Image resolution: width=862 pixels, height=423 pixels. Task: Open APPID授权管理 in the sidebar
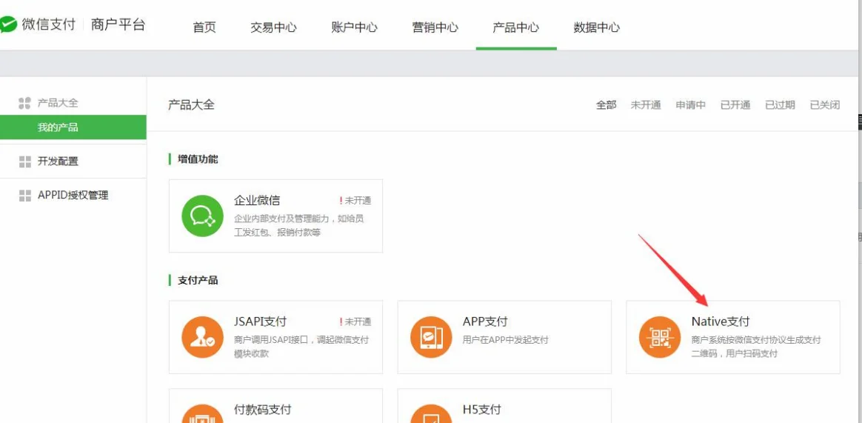click(73, 196)
